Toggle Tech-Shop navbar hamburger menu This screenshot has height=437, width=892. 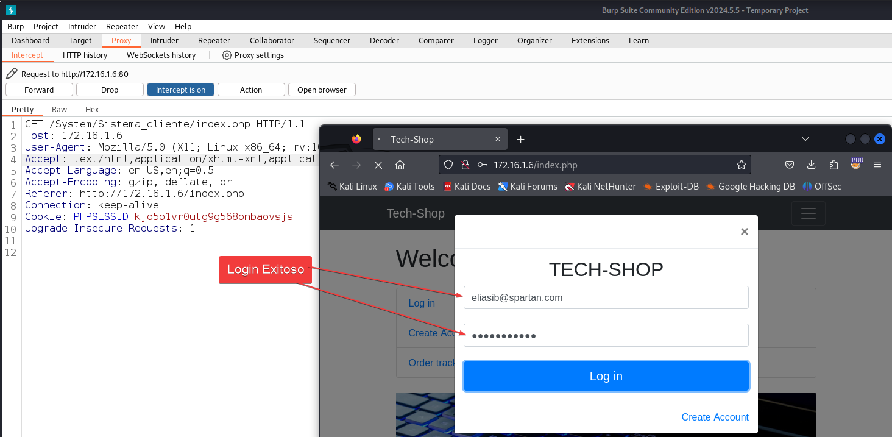(x=808, y=213)
